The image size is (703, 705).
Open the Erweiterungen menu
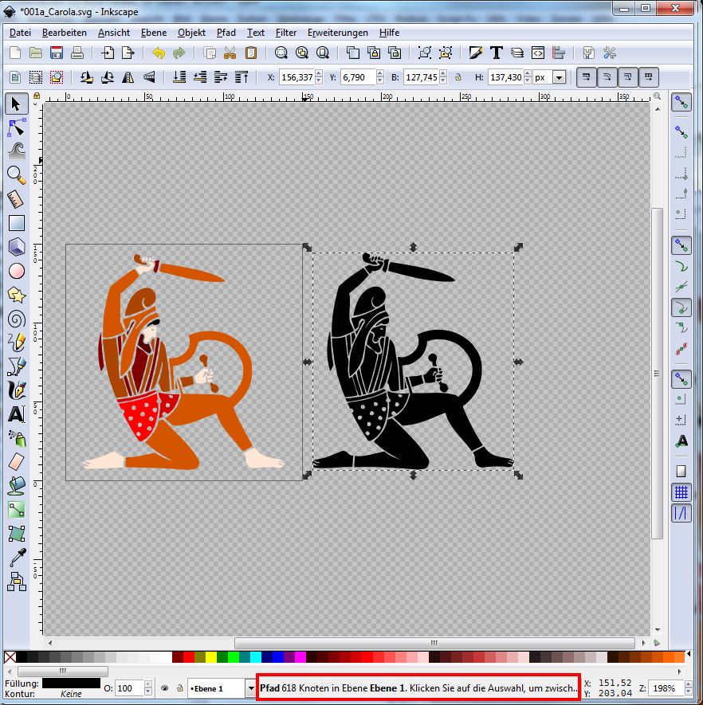click(338, 33)
